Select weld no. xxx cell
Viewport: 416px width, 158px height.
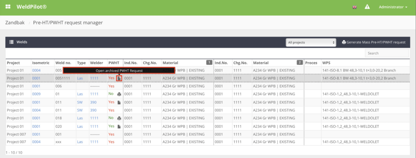[x=58, y=142]
